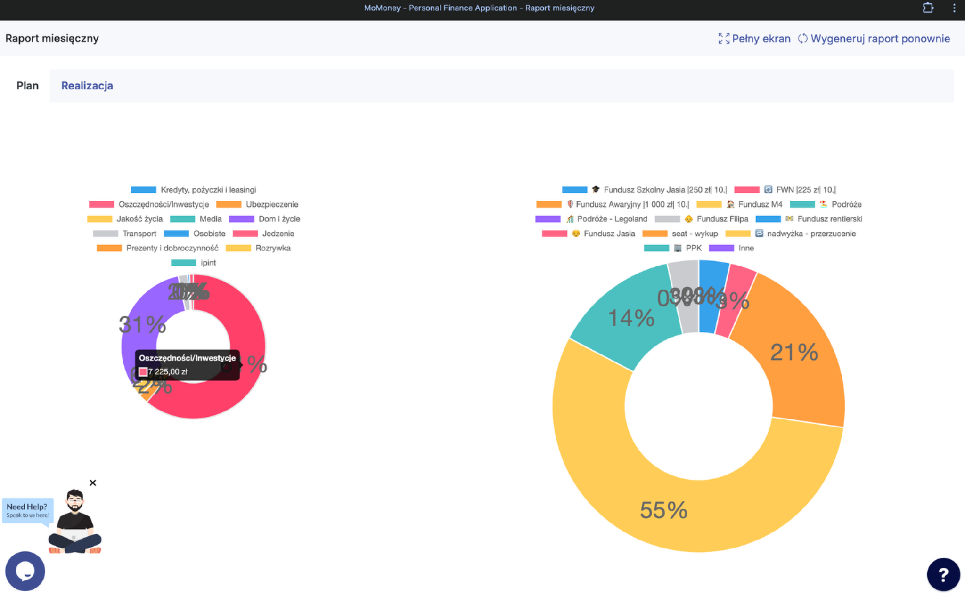Click the Need Help assistant figure
965x604 pixels.
(74, 521)
